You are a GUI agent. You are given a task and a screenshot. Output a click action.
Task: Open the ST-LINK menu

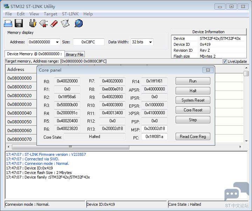tap(70, 14)
